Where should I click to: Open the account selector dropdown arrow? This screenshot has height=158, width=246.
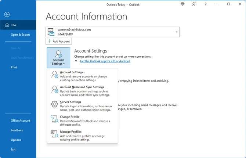coord(177,32)
